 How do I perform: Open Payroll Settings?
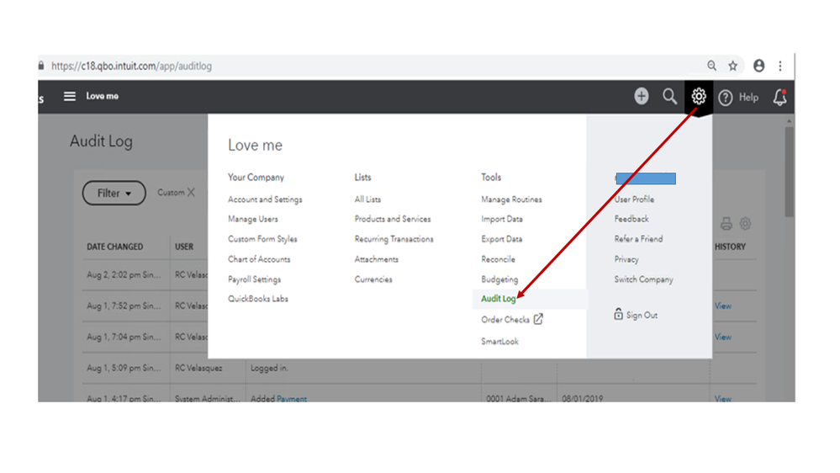tap(255, 279)
